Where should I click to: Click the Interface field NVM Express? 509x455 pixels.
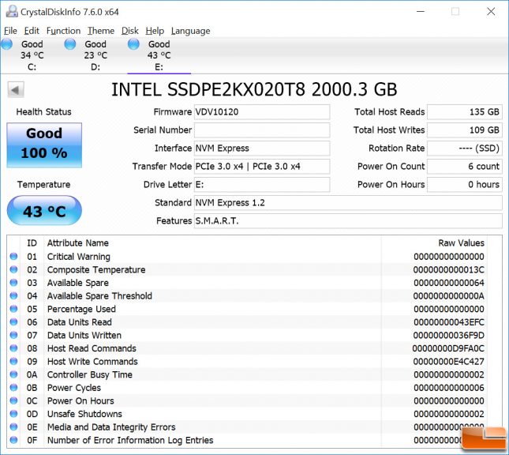262,149
